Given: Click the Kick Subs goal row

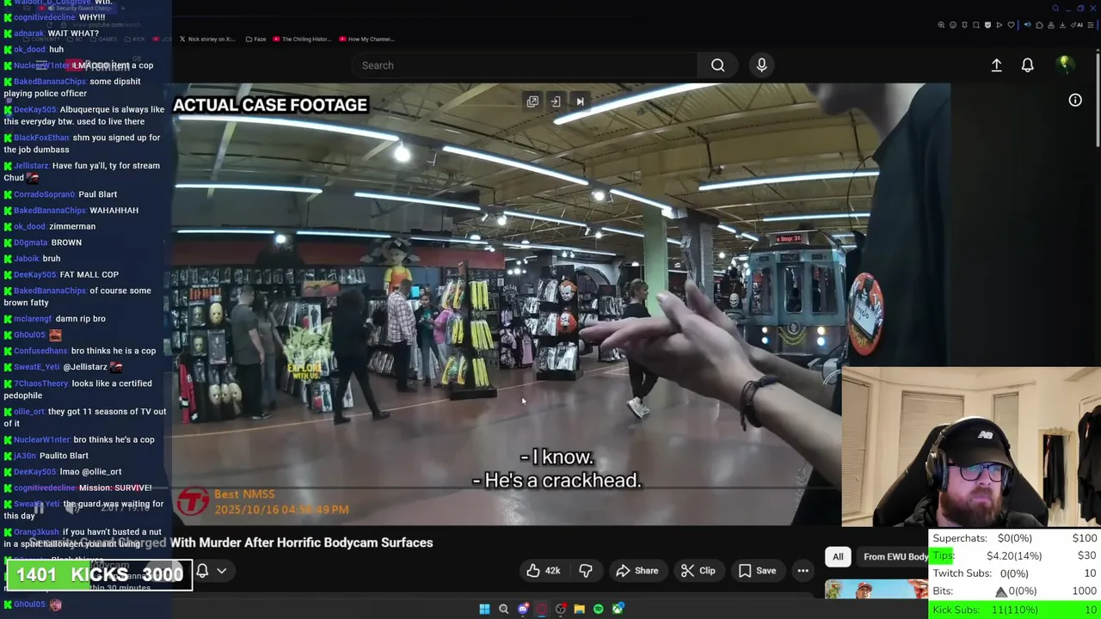Looking at the screenshot, I should click(x=1015, y=610).
